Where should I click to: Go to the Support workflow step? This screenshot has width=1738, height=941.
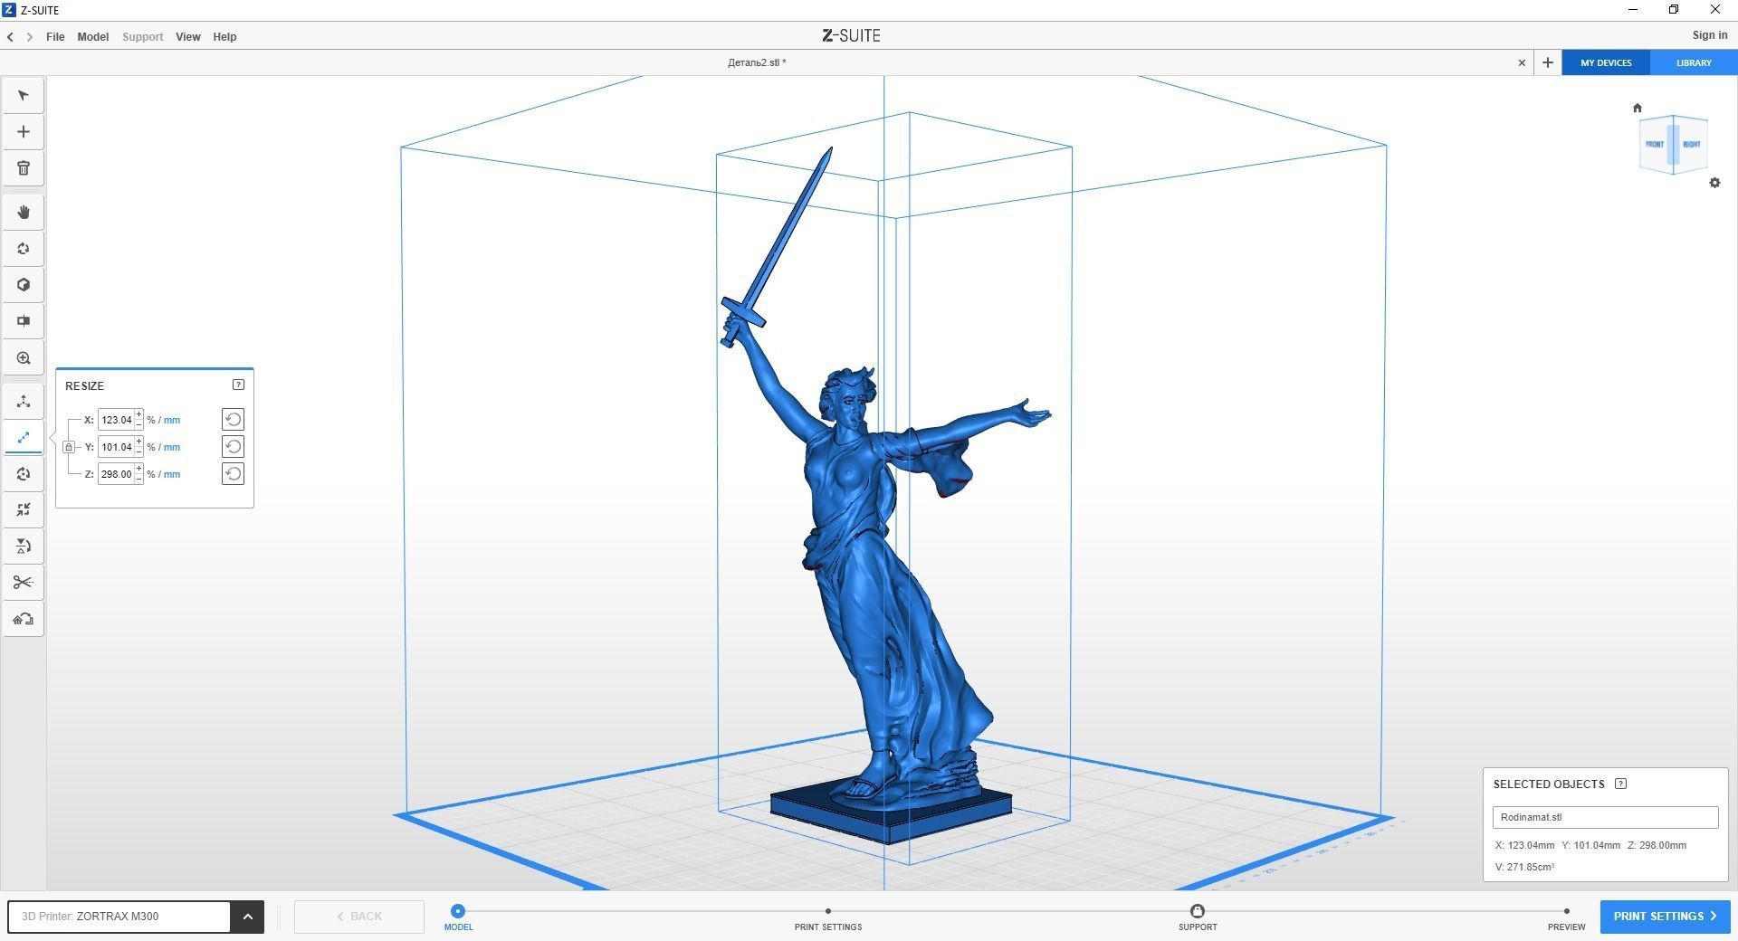(1198, 917)
